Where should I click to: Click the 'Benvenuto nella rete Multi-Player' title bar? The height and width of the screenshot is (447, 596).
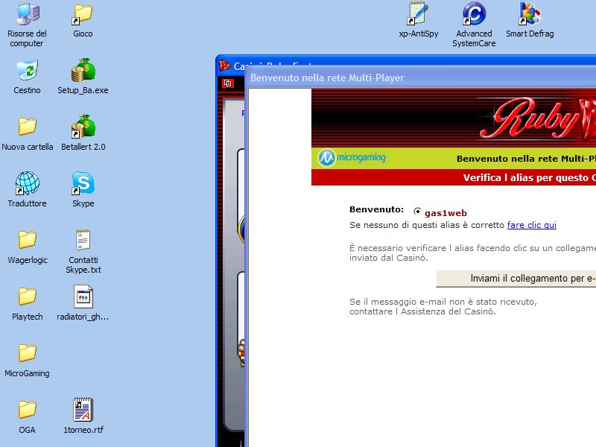click(x=421, y=77)
